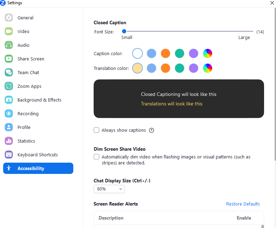Select white caption color swatch
Screen dimensions: 276x228
[137, 53]
